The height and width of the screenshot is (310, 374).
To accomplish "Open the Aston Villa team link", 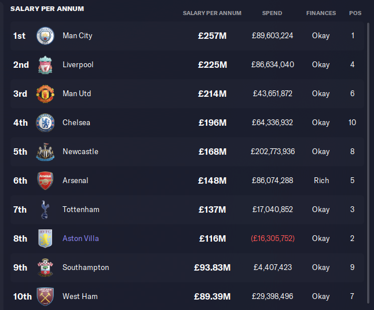I will pyautogui.click(x=81, y=239).
